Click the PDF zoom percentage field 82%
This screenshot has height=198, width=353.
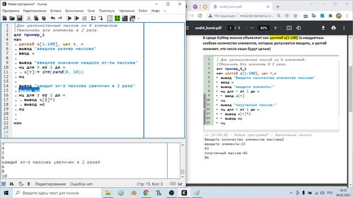[x=264, y=28]
